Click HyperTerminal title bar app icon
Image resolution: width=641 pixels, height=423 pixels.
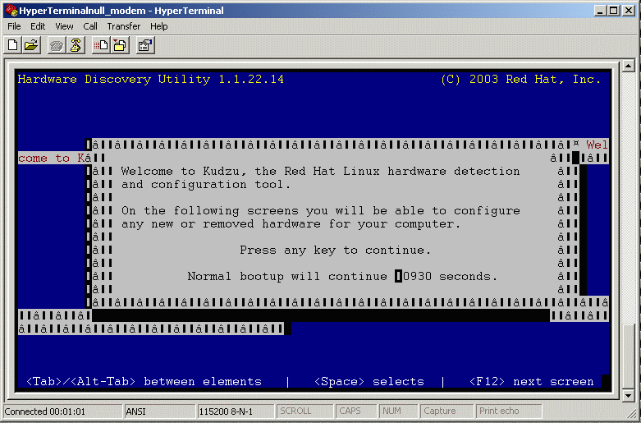(11, 10)
